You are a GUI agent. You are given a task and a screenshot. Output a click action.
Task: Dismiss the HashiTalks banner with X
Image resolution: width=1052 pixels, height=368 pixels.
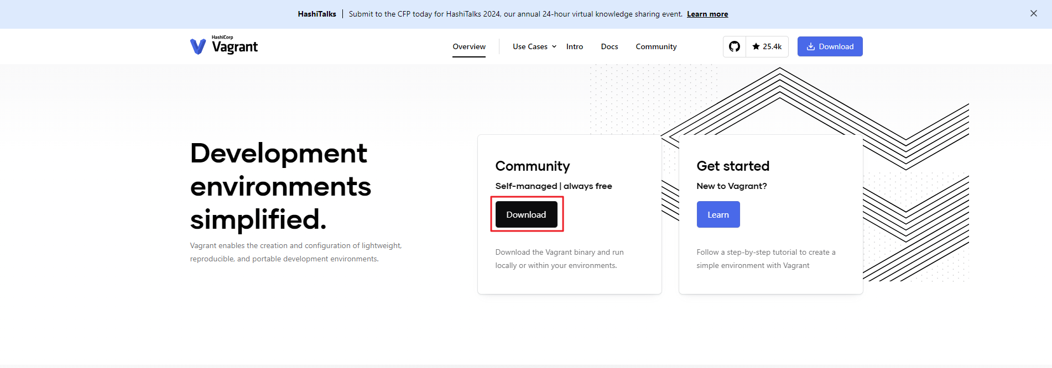[x=1033, y=13]
